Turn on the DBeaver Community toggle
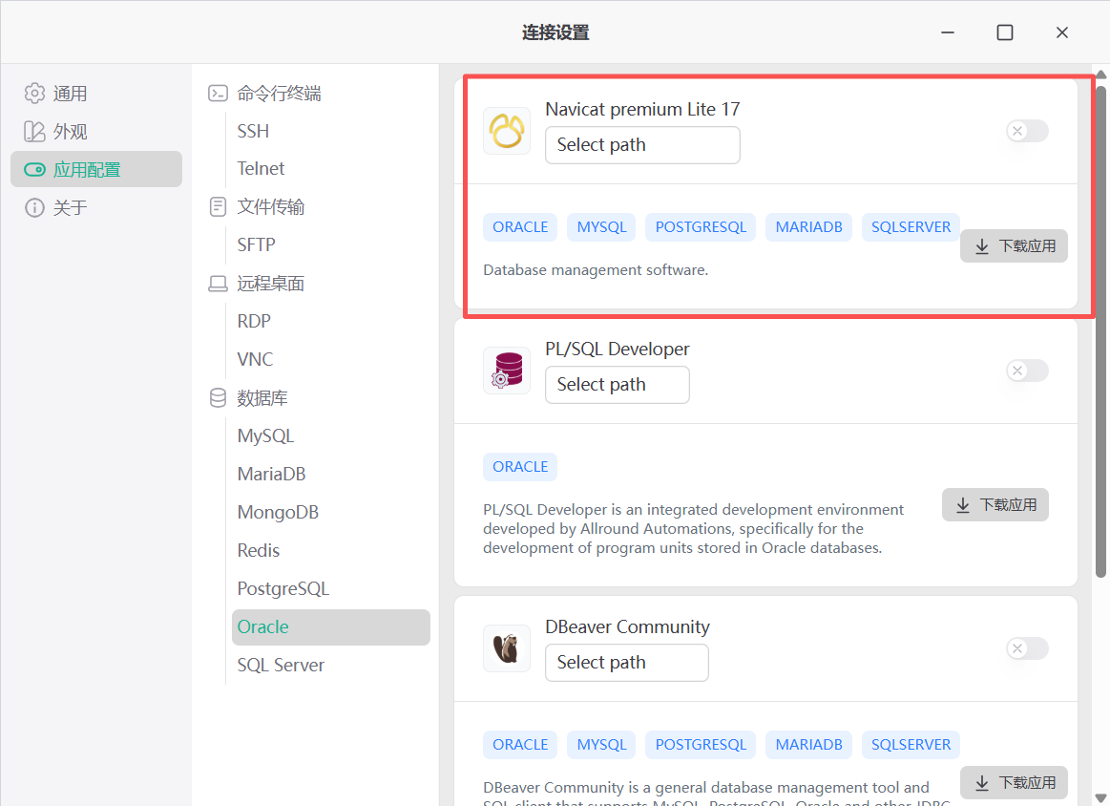The width and height of the screenshot is (1110, 806). pyautogui.click(x=1027, y=649)
